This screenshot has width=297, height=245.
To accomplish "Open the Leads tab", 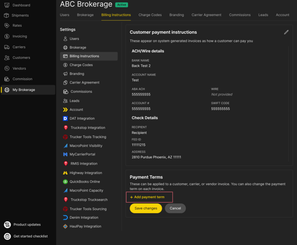I will point(263,15).
